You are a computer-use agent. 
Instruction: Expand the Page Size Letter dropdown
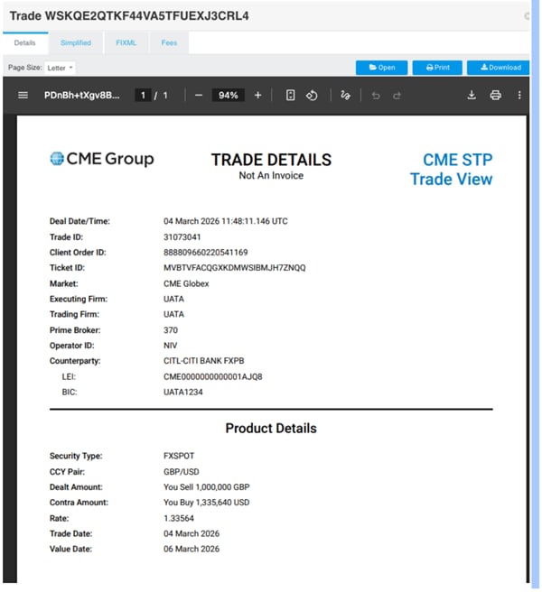coord(60,68)
